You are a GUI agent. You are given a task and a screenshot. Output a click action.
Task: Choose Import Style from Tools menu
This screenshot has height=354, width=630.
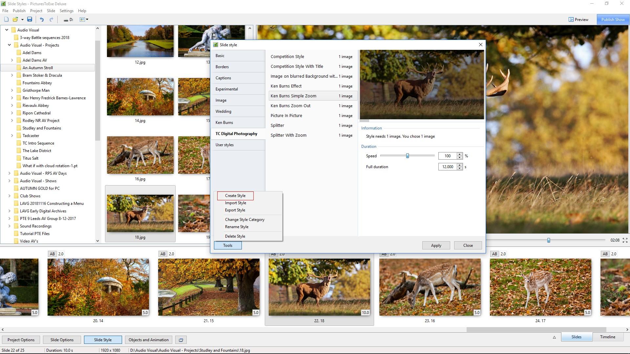pos(235,203)
